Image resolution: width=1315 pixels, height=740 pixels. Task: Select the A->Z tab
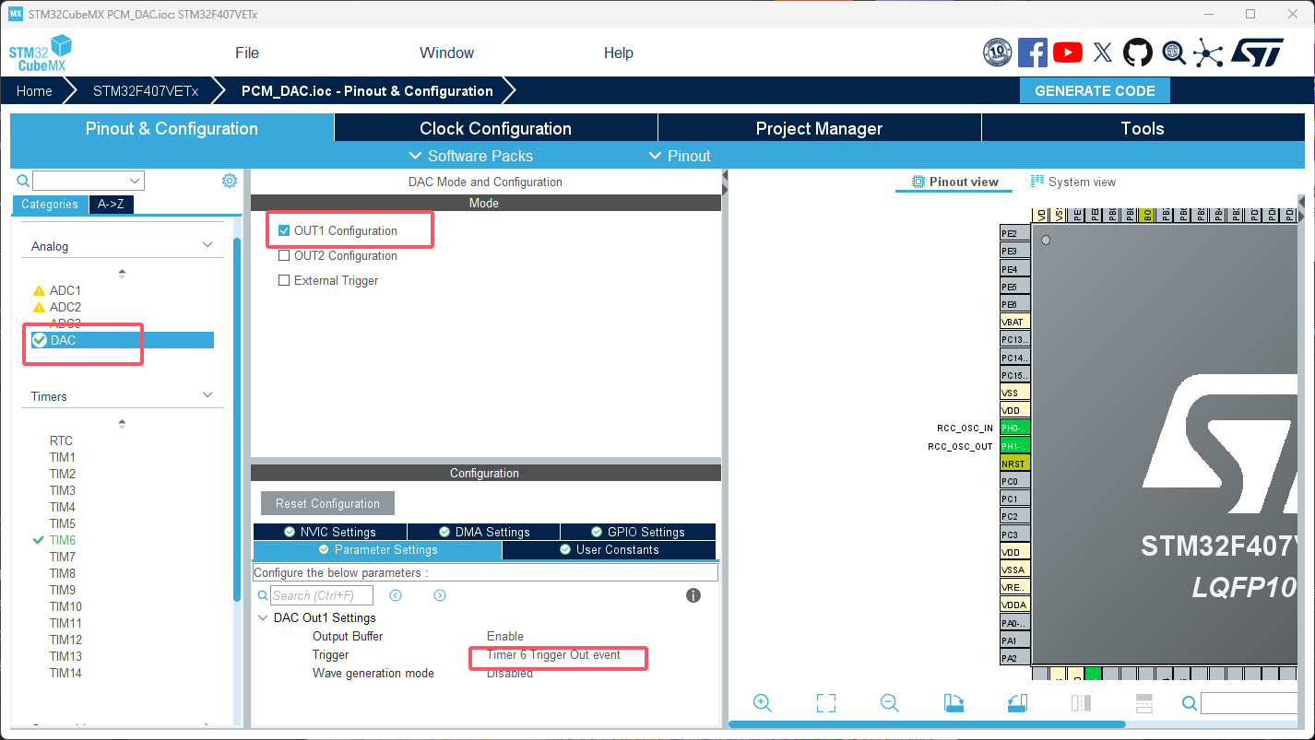[112, 205]
